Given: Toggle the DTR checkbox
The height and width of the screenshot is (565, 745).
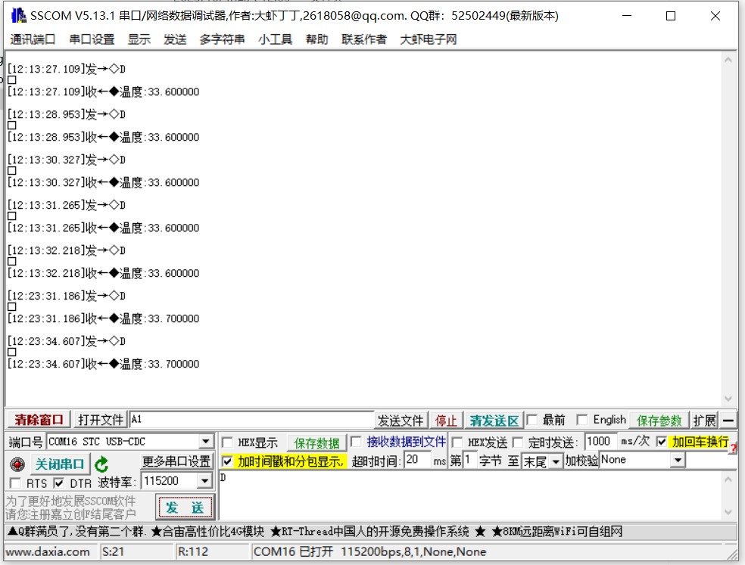Looking at the screenshot, I should click(59, 483).
